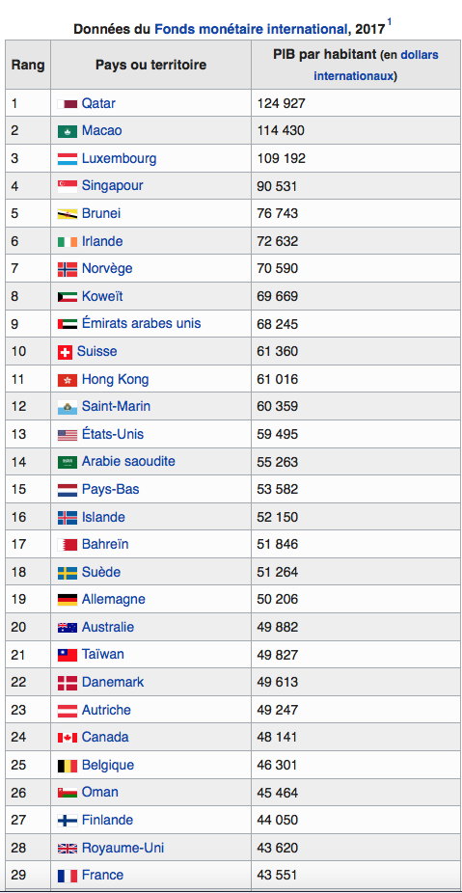Click the Rang column header
462x893 pixels.
point(28,65)
